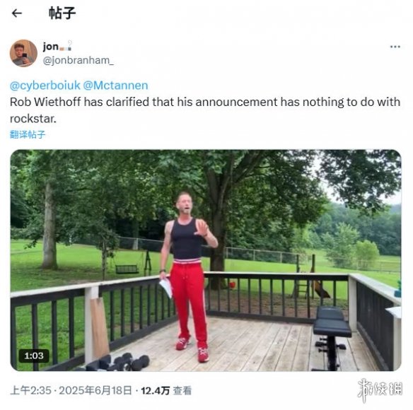Click the emoji icons next to jon's name
The image size is (413, 410).
click(x=66, y=46)
